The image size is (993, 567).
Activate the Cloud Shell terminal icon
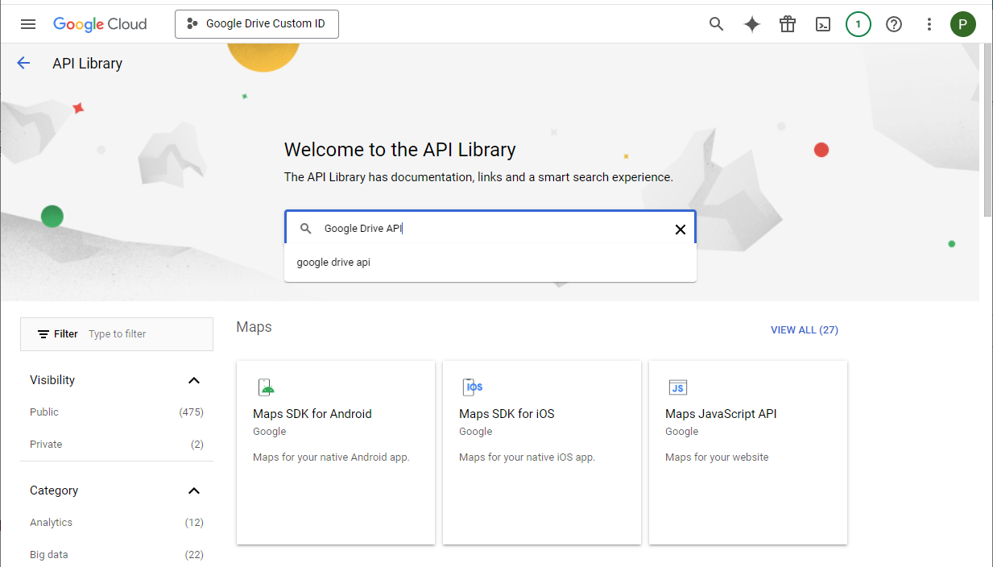823,24
